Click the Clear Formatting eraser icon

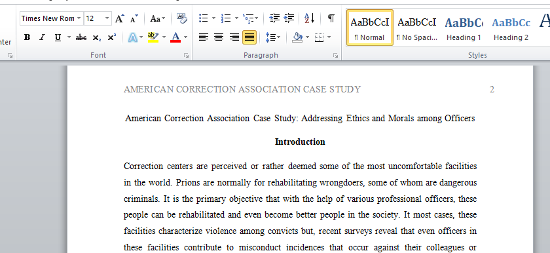(x=182, y=18)
